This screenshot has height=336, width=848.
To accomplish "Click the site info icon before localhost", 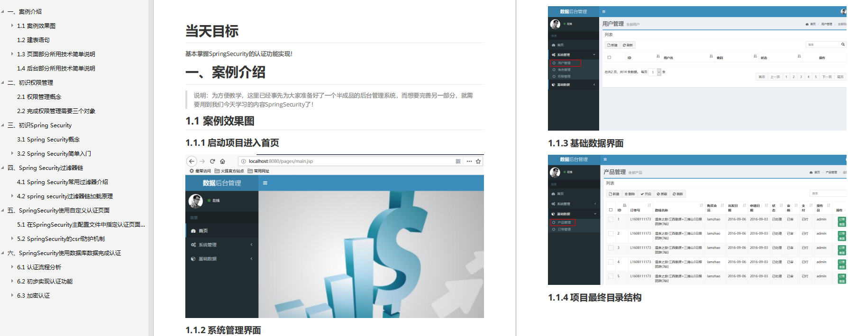I will pos(244,161).
